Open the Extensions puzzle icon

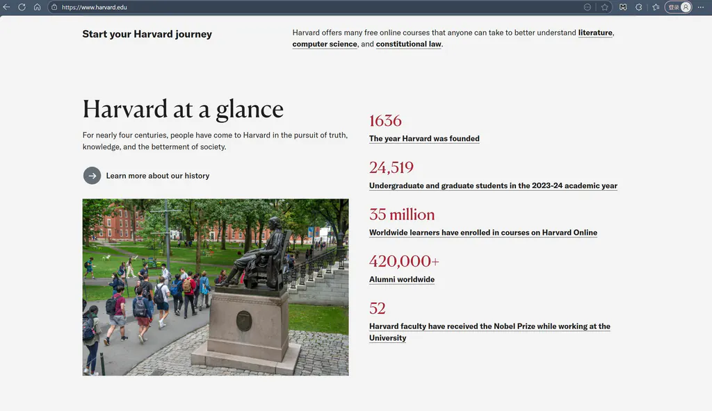[x=639, y=7]
